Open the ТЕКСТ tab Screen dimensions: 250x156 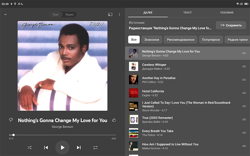(x=187, y=13)
